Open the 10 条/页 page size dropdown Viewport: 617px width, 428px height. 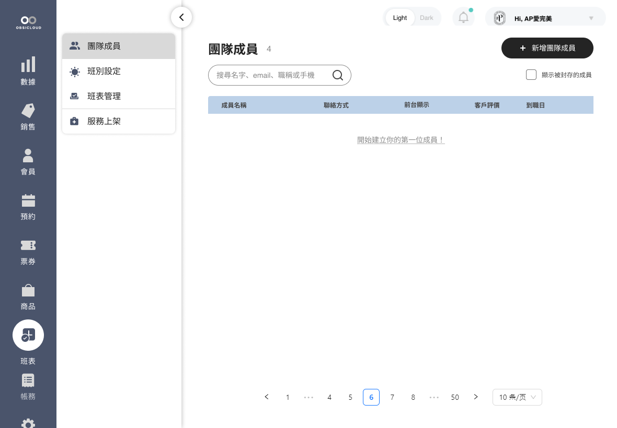[517, 397]
